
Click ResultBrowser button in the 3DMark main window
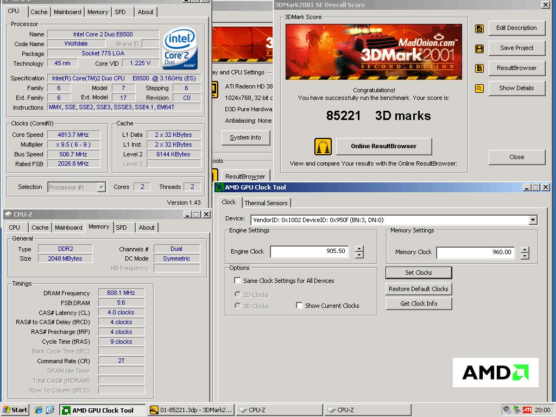[245, 176]
